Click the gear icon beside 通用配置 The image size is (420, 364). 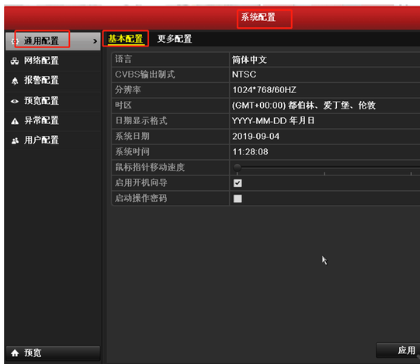[x=15, y=41]
